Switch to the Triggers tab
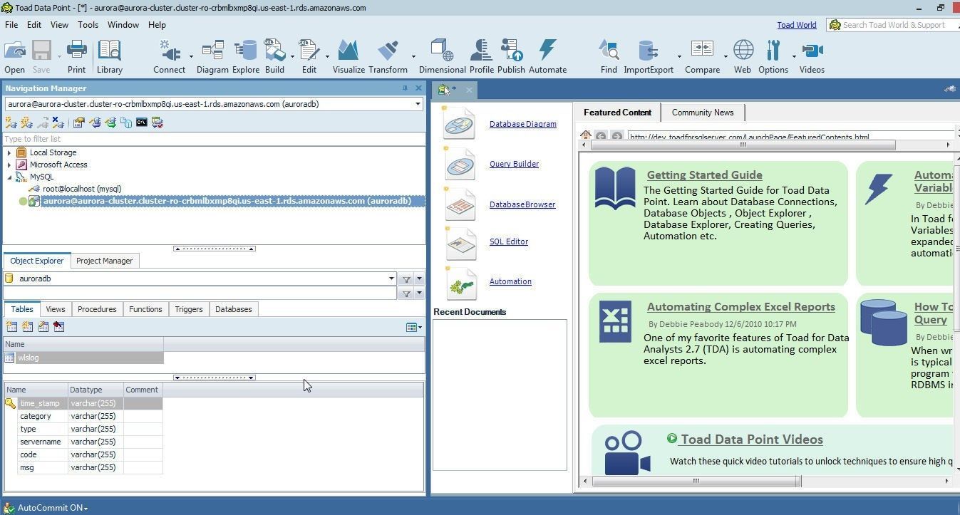 tap(189, 309)
